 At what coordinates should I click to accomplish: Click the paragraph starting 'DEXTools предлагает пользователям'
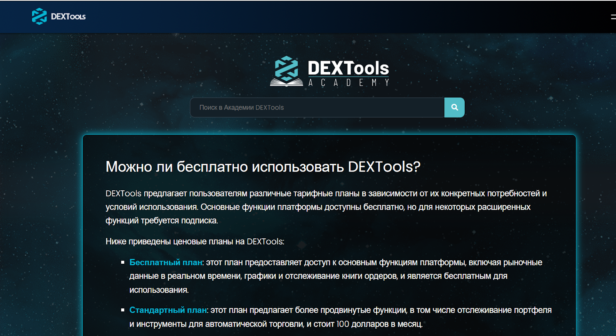click(326, 207)
